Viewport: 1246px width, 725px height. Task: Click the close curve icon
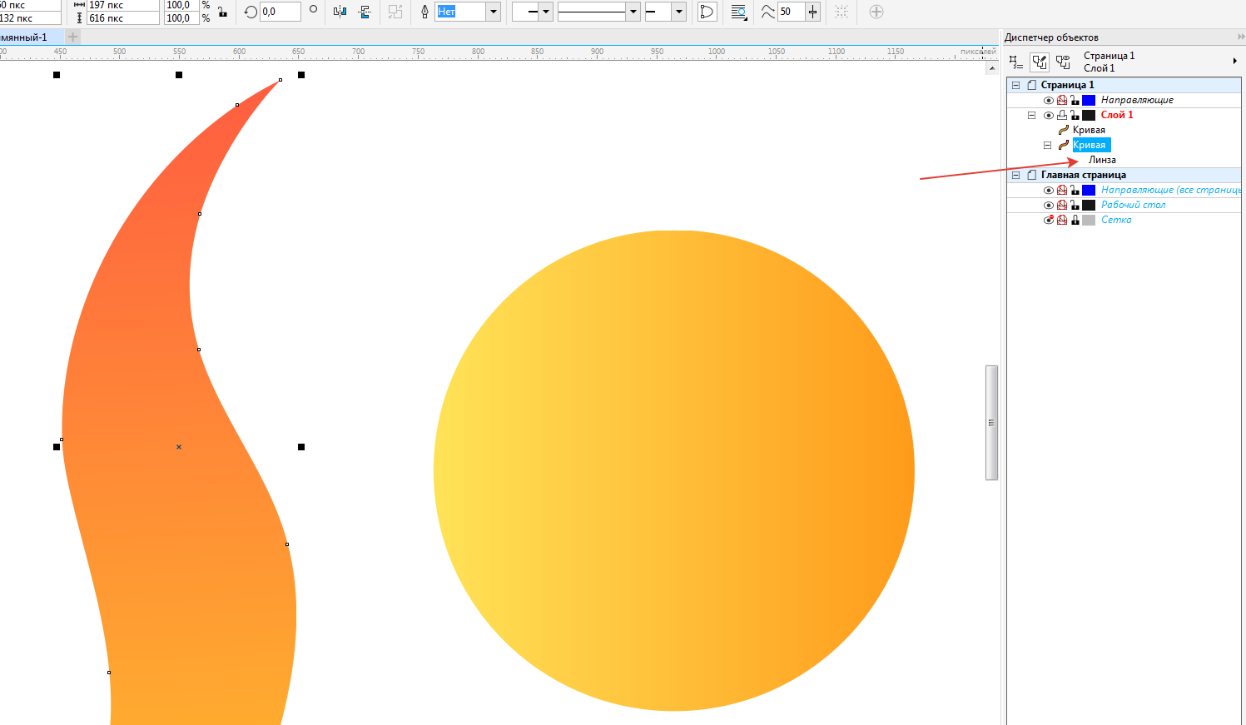point(707,12)
